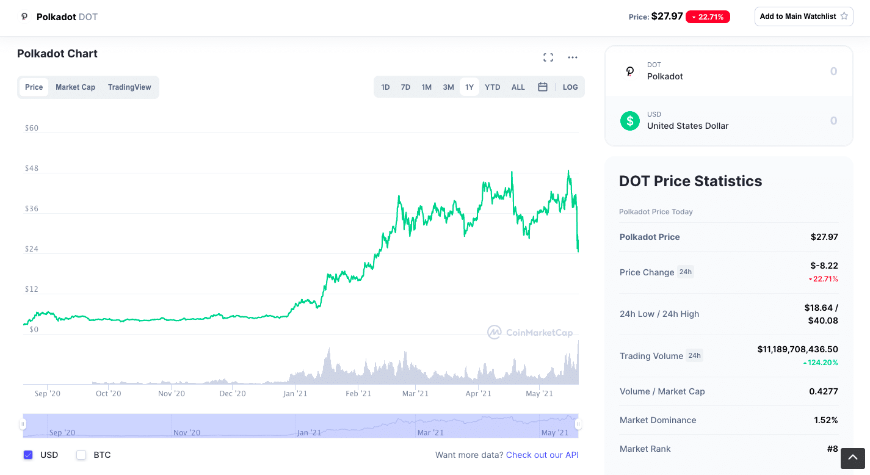
Task: Open fullscreen chart view icon
Action: pos(548,57)
